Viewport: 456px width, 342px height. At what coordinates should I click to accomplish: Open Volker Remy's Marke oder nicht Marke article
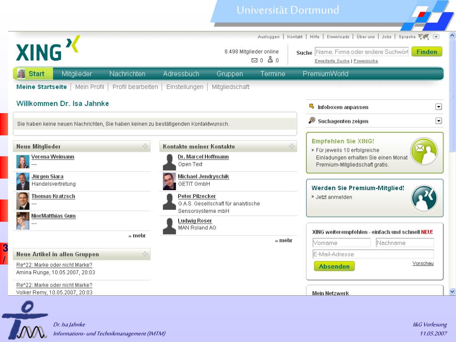[x=54, y=285]
